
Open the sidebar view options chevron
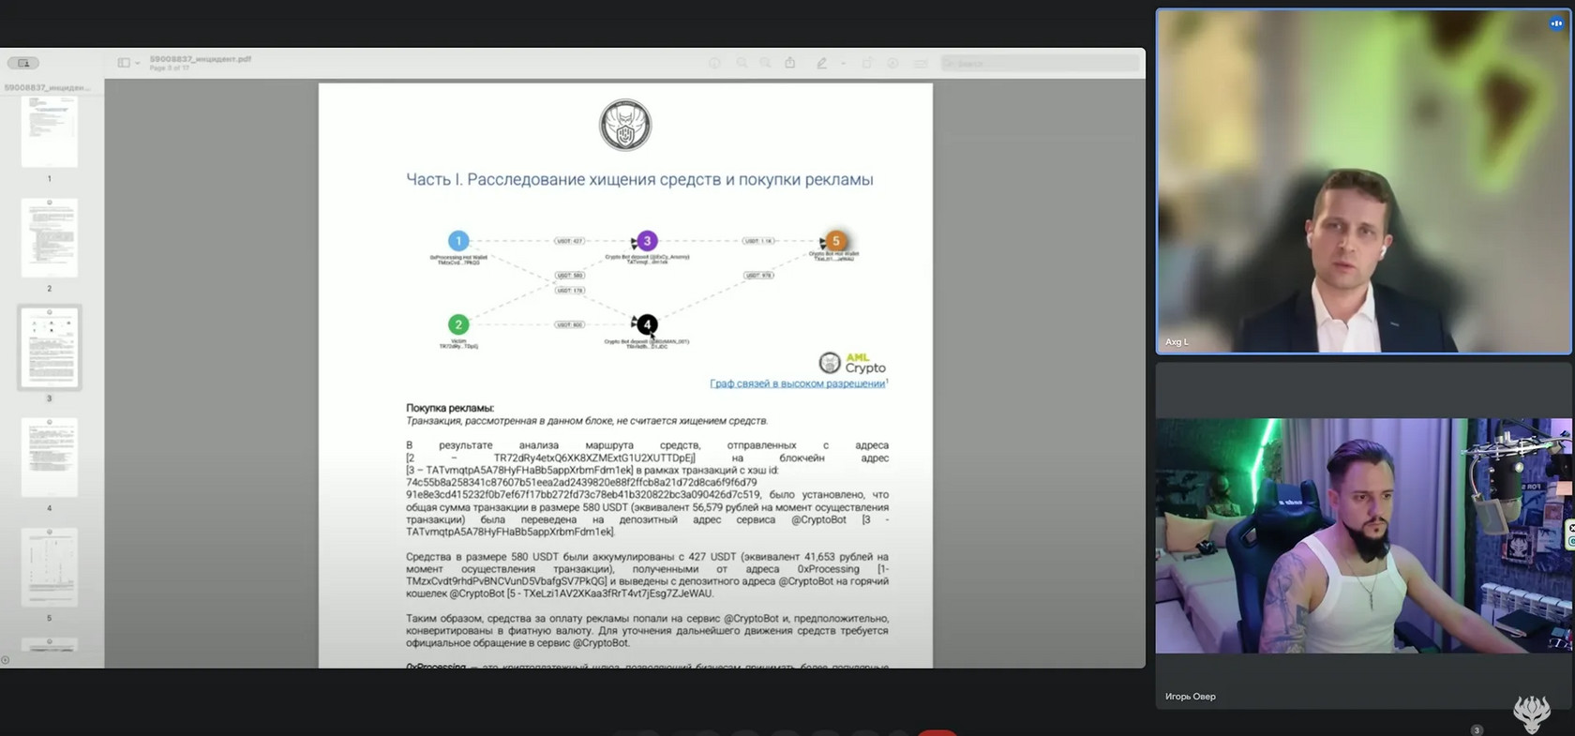click(138, 64)
